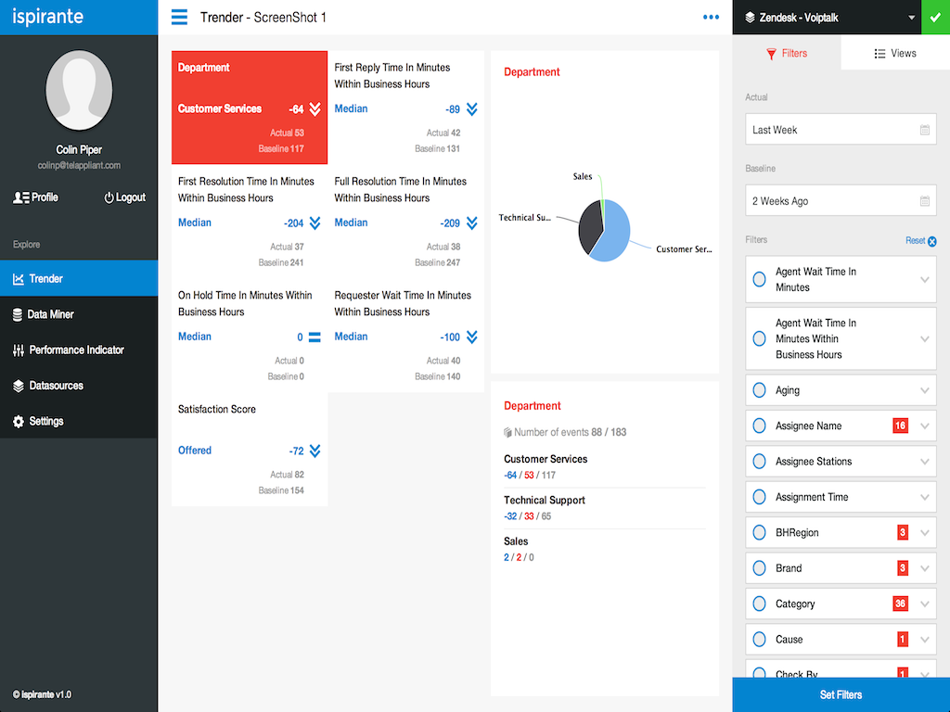Image resolution: width=950 pixels, height=712 pixels.
Task: Toggle the Assignee Name filter circle
Action: (759, 426)
